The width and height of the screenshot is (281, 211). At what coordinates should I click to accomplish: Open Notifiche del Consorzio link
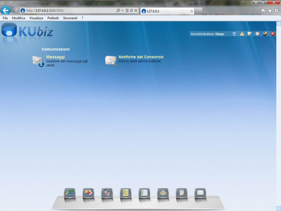click(x=141, y=57)
